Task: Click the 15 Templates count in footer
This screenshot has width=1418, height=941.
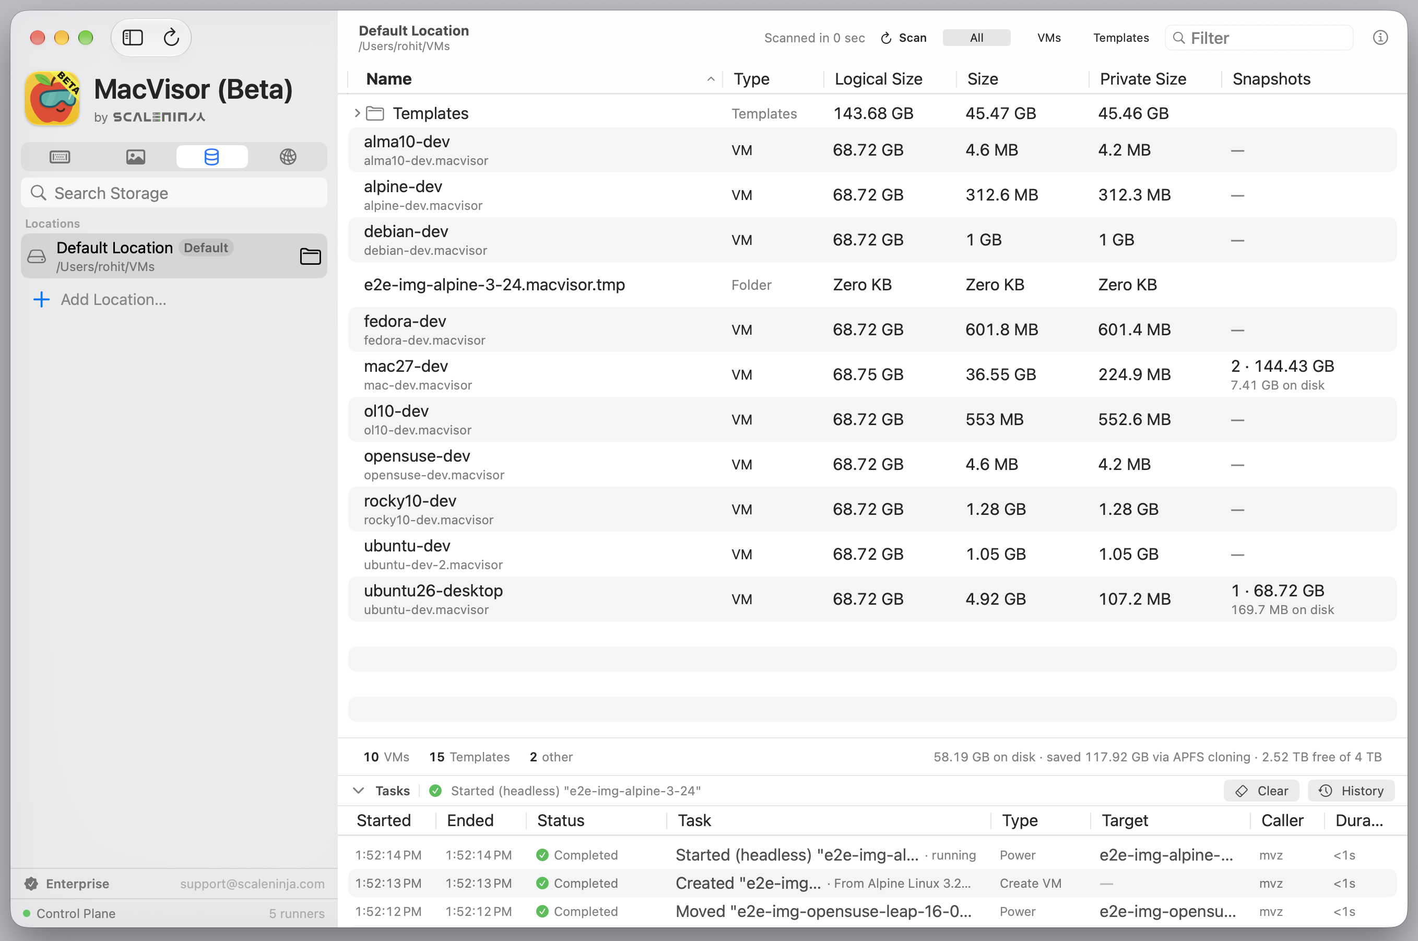Action: pos(469,757)
